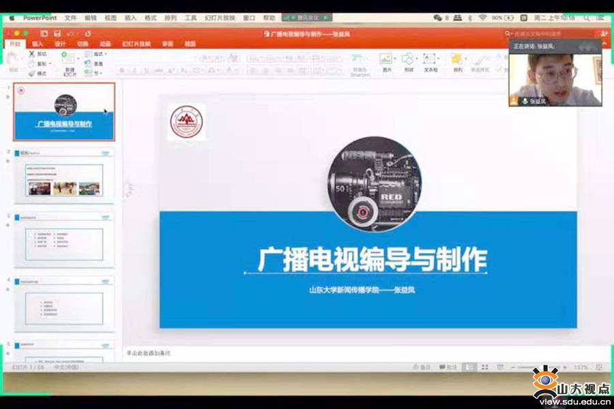Screen dimensions: 614x409
Task: Switch to Slide Sorter view icon
Action: coord(485,367)
